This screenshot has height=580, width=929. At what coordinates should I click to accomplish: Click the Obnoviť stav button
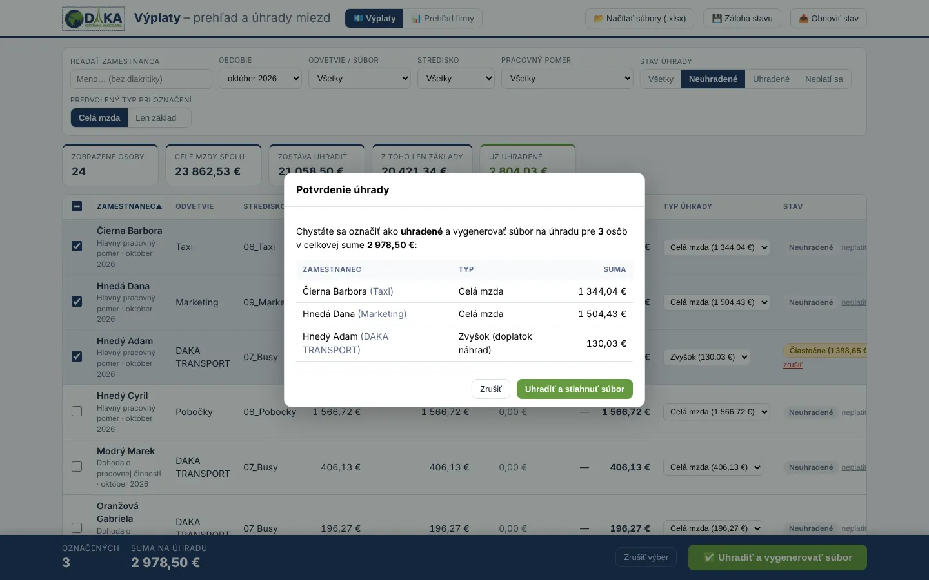pyautogui.click(x=828, y=19)
